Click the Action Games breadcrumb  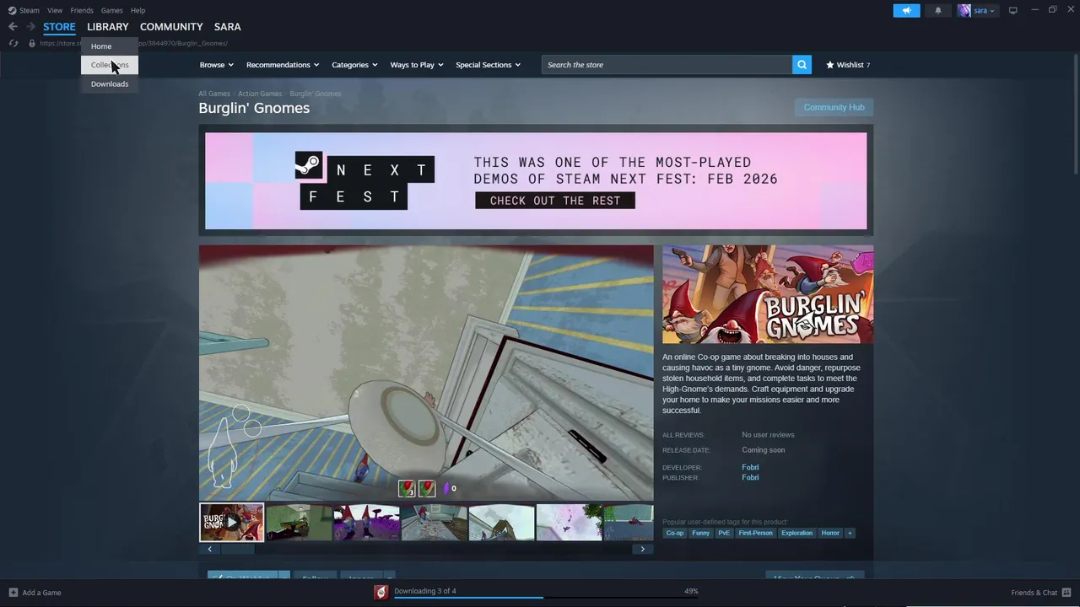tap(260, 94)
